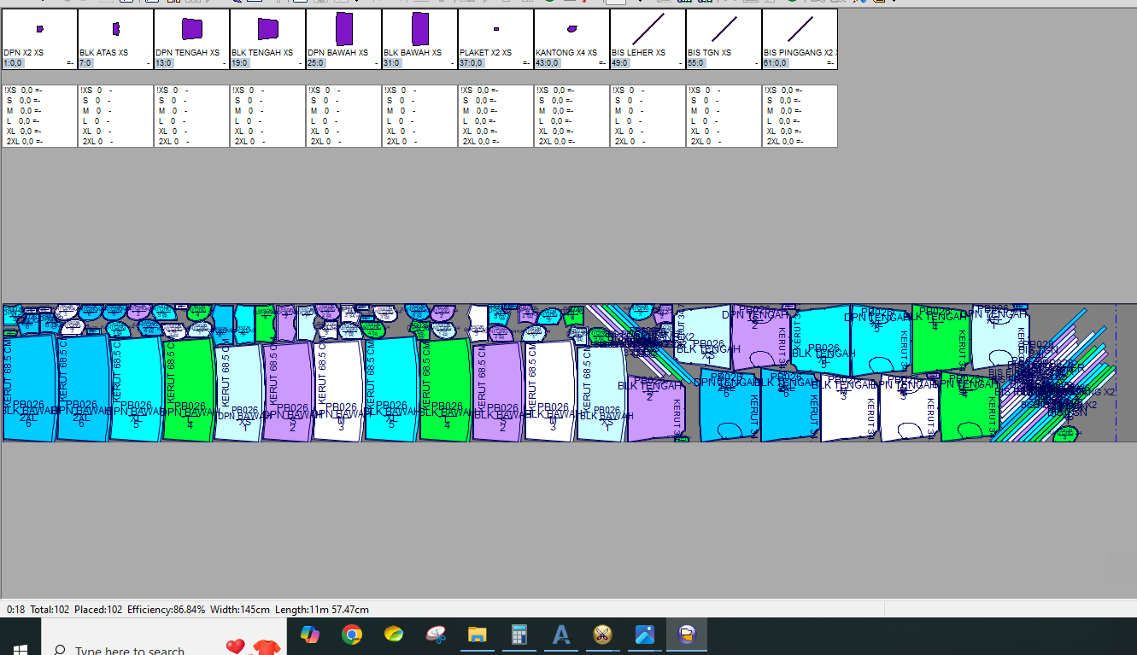Choose the BLK TENGAH XS piece icon
This screenshot has width=1137, height=655.
click(268, 29)
